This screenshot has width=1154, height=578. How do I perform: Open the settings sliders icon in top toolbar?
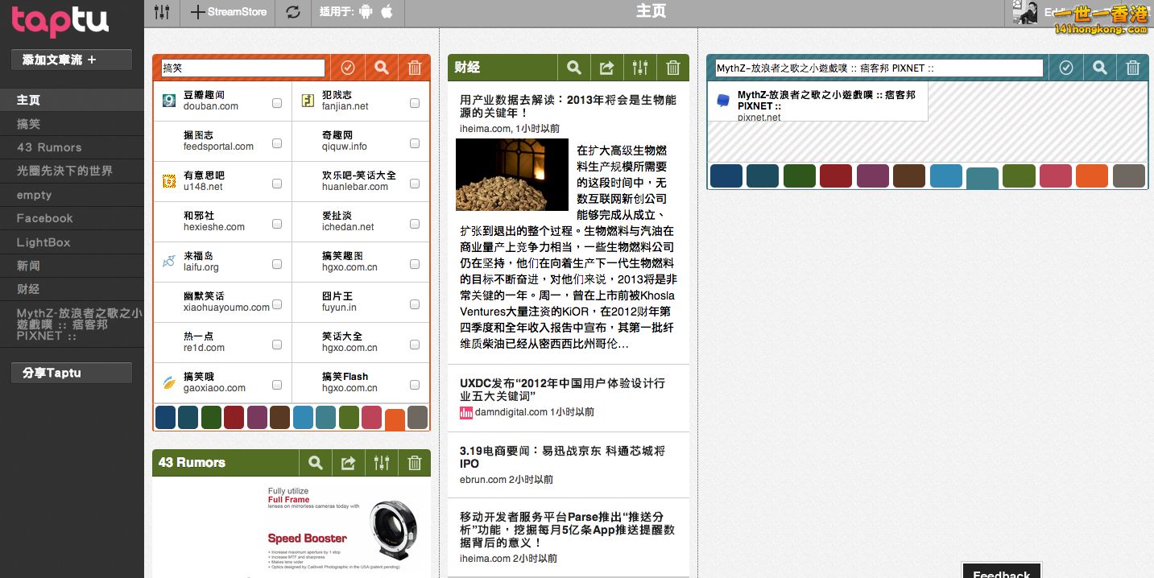(x=162, y=12)
